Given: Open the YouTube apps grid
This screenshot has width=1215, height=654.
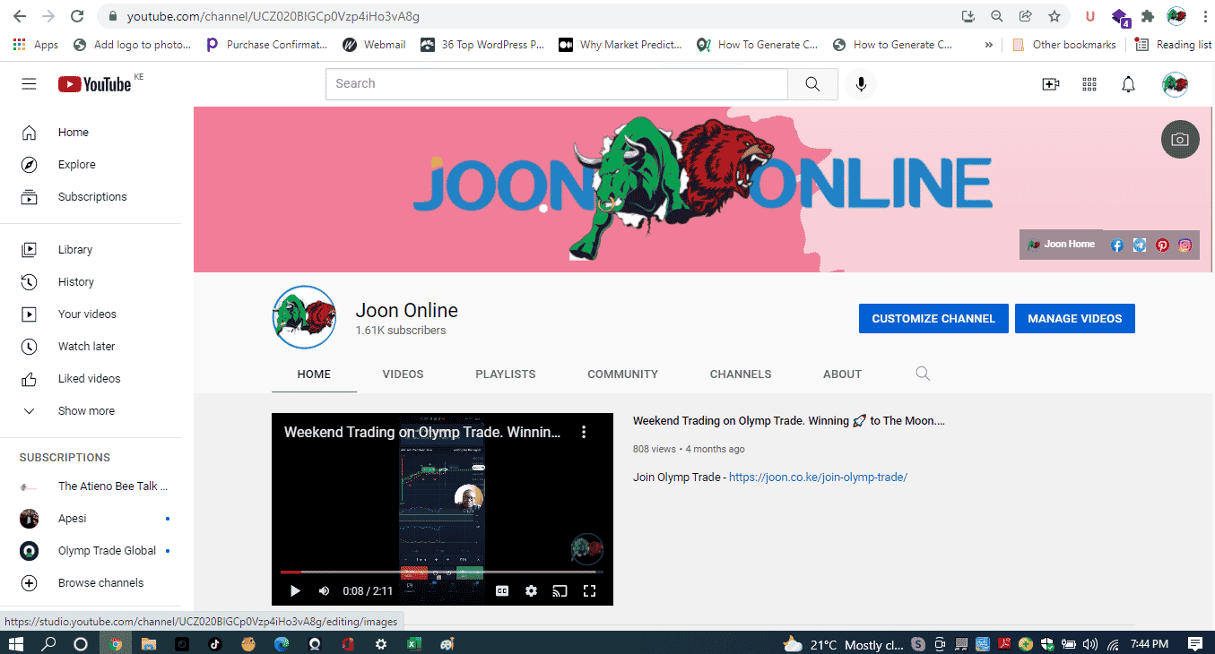Looking at the screenshot, I should pos(1089,84).
